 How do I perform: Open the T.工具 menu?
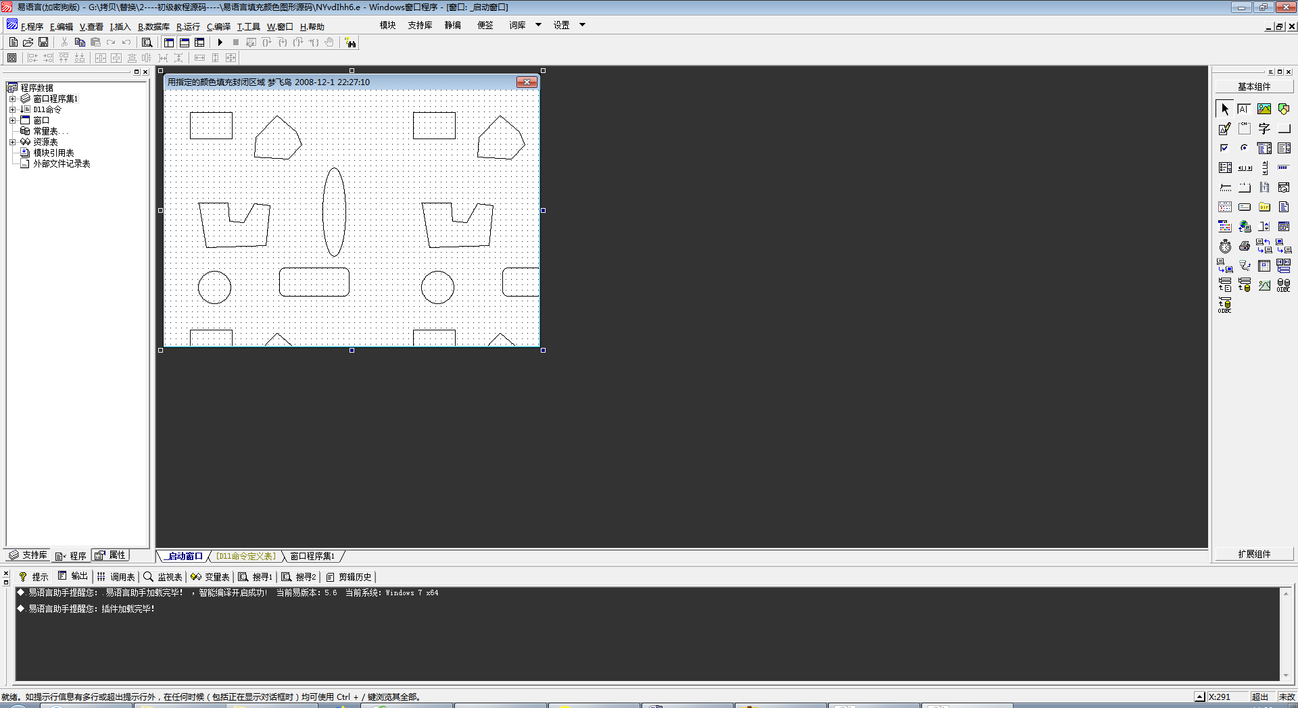(248, 26)
